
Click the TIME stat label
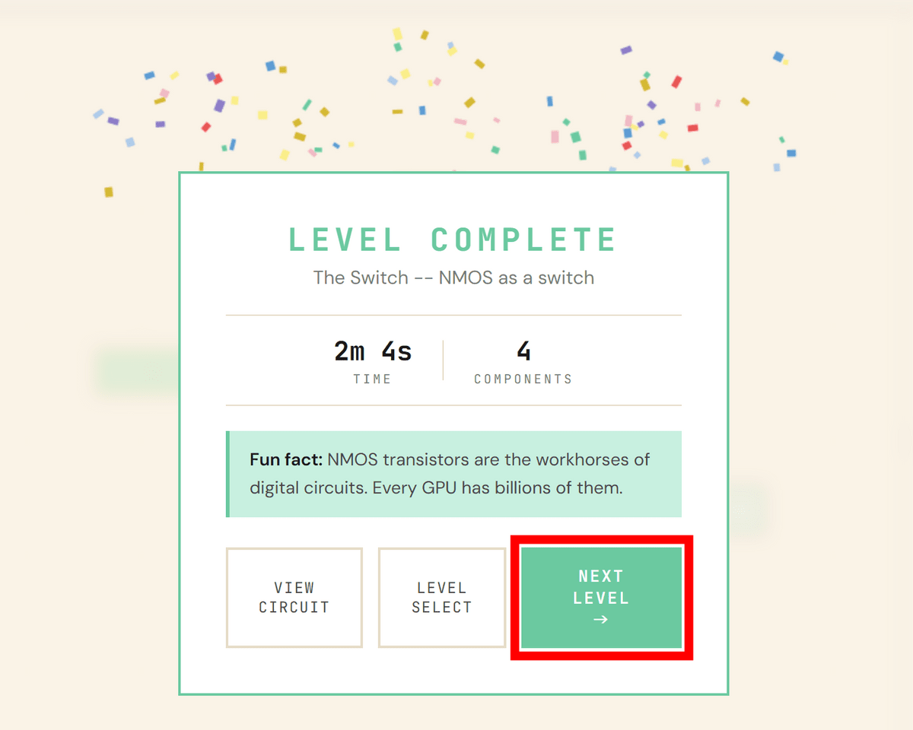click(372, 379)
